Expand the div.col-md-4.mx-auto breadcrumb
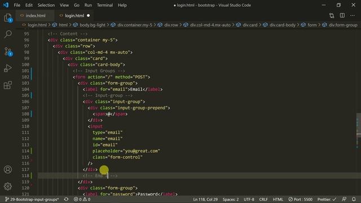The image size is (361, 203). 210,25
